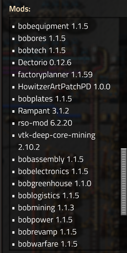This screenshot has width=127, height=253.
Task: Select the Dectorio 0.12.6 mod entry
Action: [x=45, y=63]
